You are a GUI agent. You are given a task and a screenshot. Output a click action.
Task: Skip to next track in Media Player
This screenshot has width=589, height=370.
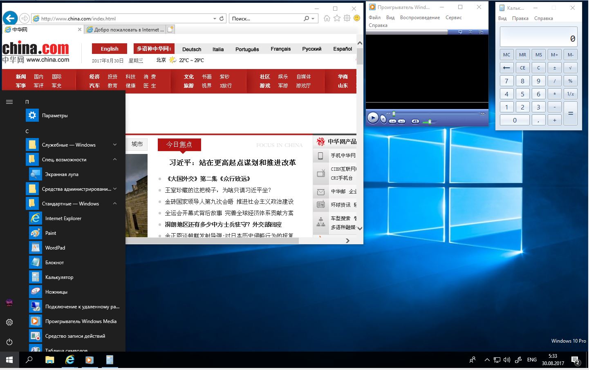[x=401, y=121]
